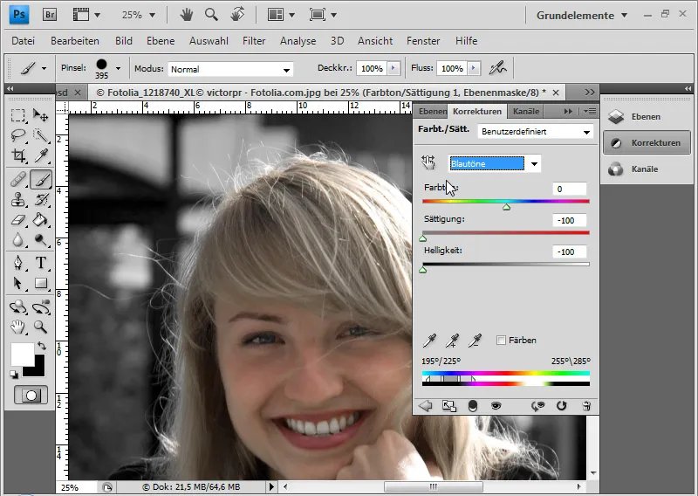Open the Grundelemente workspace dropdown
This screenshot has height=496, width=698.
(x=582, y=15)
